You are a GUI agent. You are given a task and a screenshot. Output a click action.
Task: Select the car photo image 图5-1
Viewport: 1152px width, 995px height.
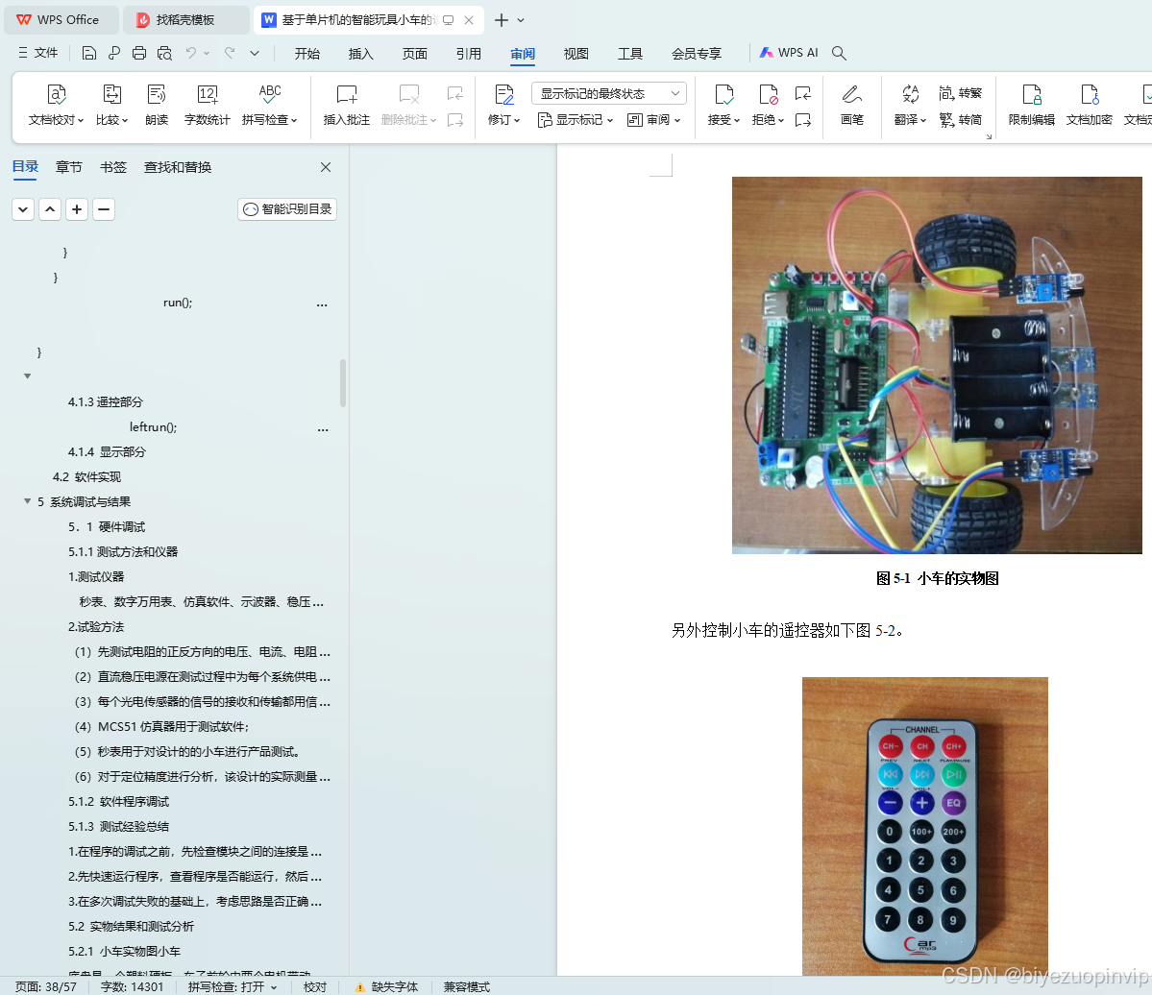[937, 365]
